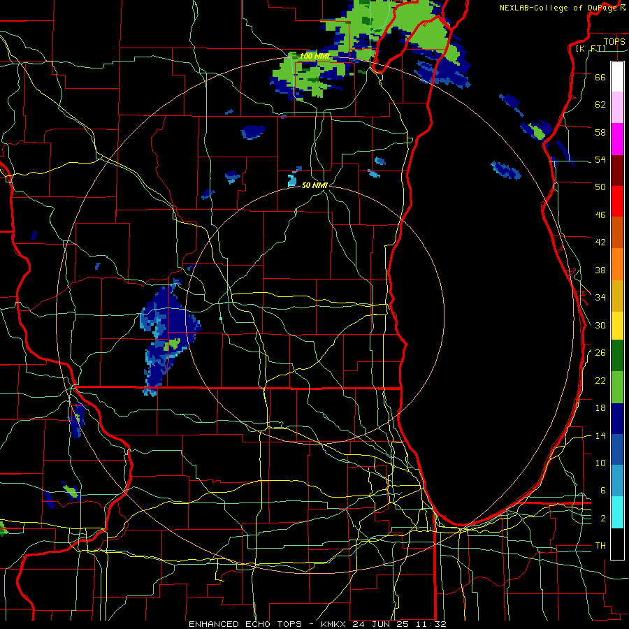Click the ENHANCED ECHO TOPS caption text
The width and height of the screenshot is (629, 629).
pyautogui.click(x=245, y=624)
